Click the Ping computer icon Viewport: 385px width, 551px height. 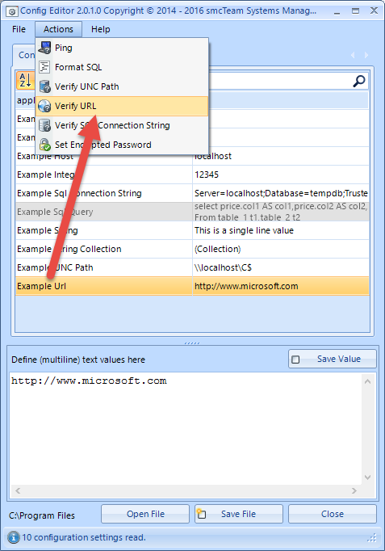44,48
